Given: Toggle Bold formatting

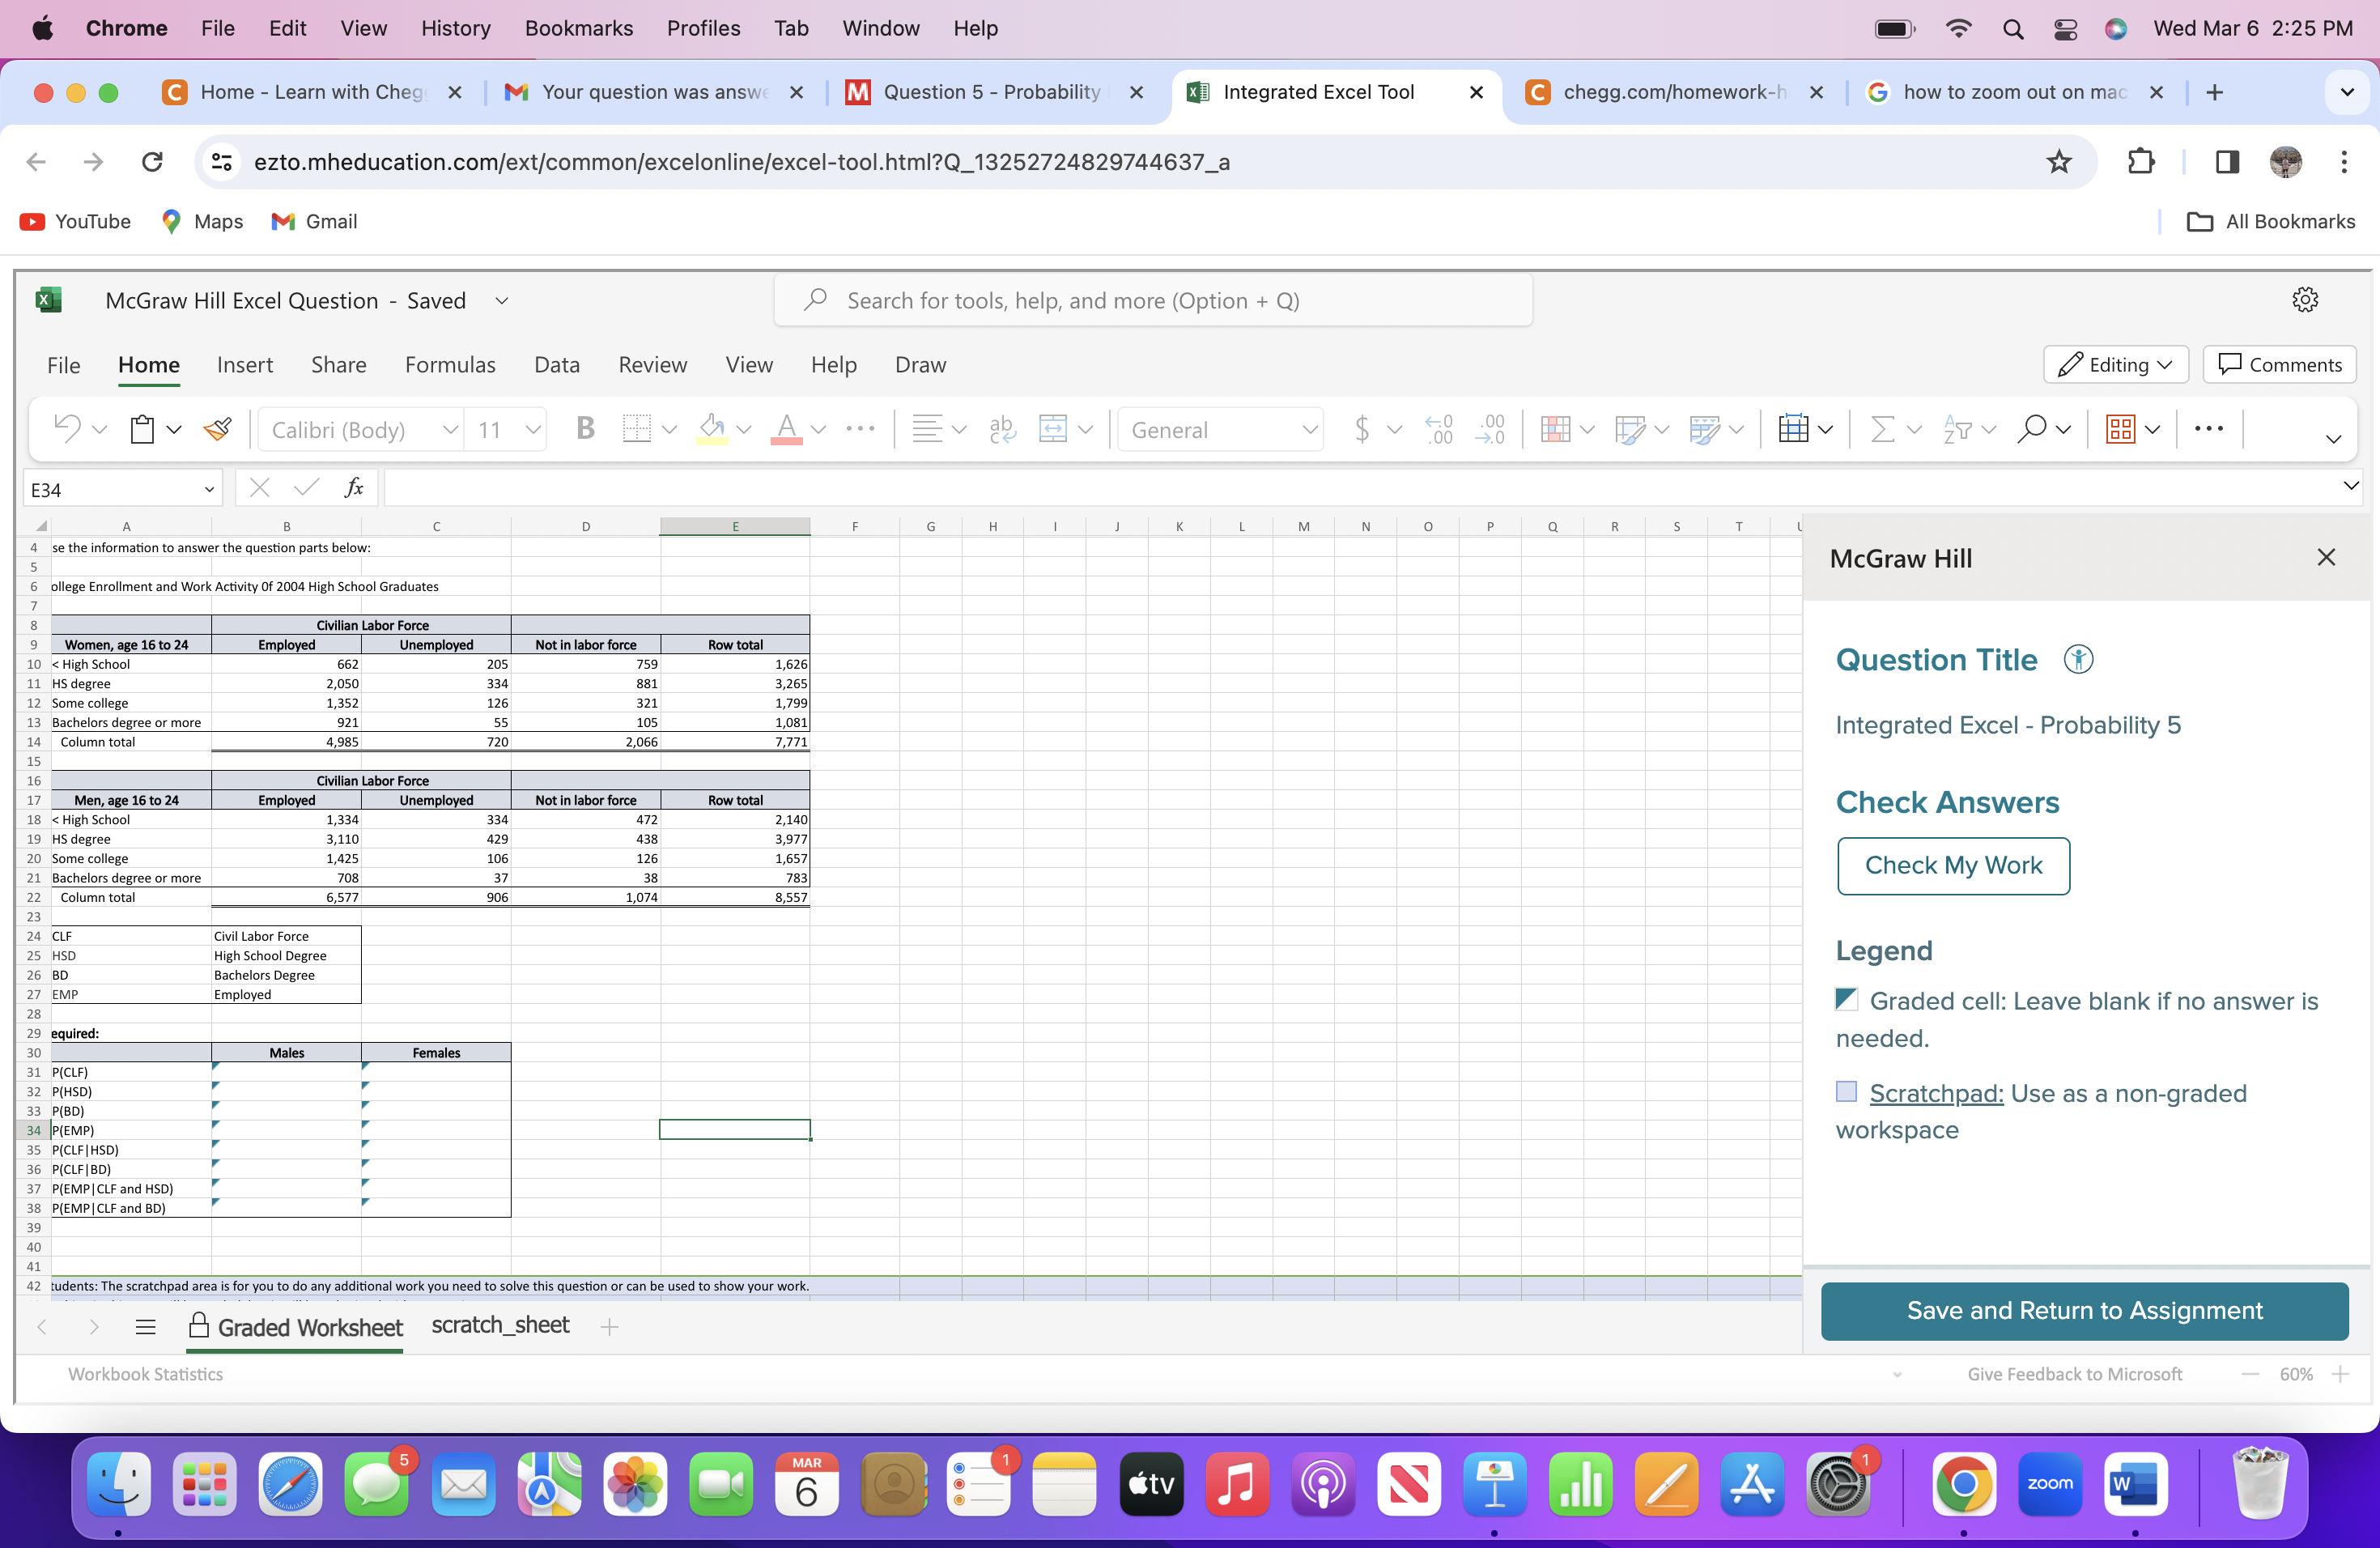Looking at the screenshot, I should (585, 429).
